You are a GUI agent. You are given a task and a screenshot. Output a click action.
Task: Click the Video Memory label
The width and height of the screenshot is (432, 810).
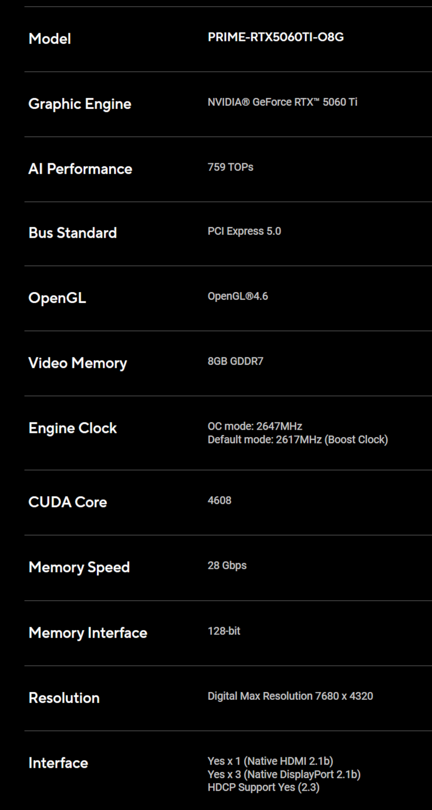click(x=78, y=363)
